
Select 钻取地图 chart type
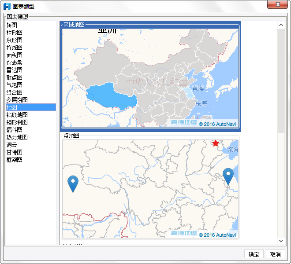coord(31,115)
